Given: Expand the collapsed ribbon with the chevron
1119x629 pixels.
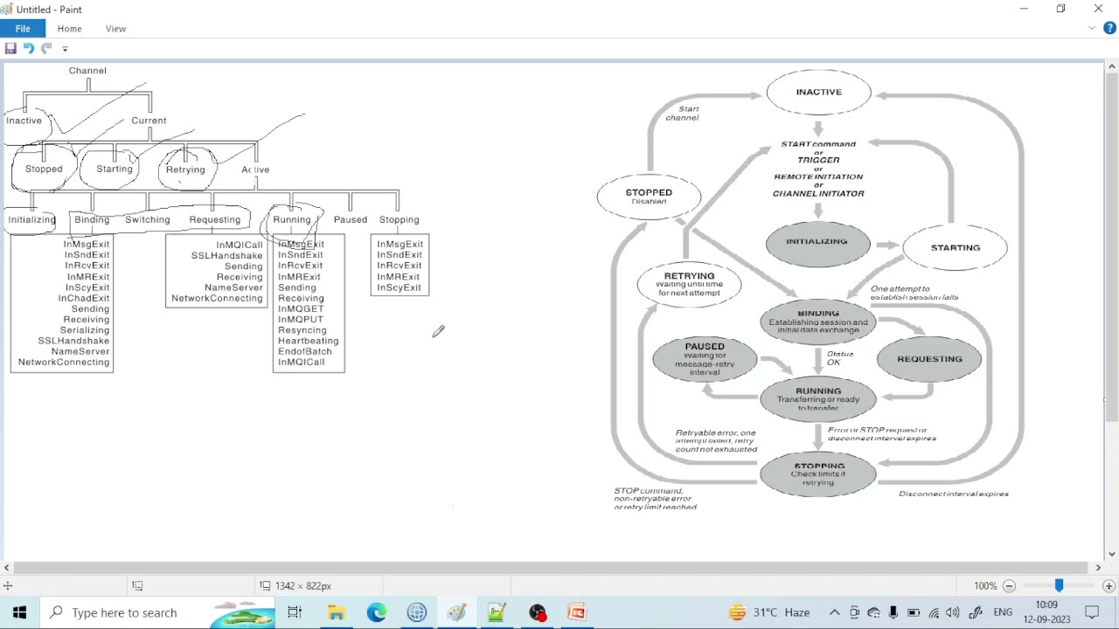Looking at the screenshot, I should pyautogui.click(x=1092, y=29).
